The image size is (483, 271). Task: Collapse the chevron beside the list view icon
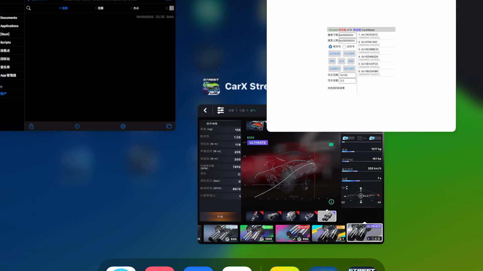click(x=167, y=8)
